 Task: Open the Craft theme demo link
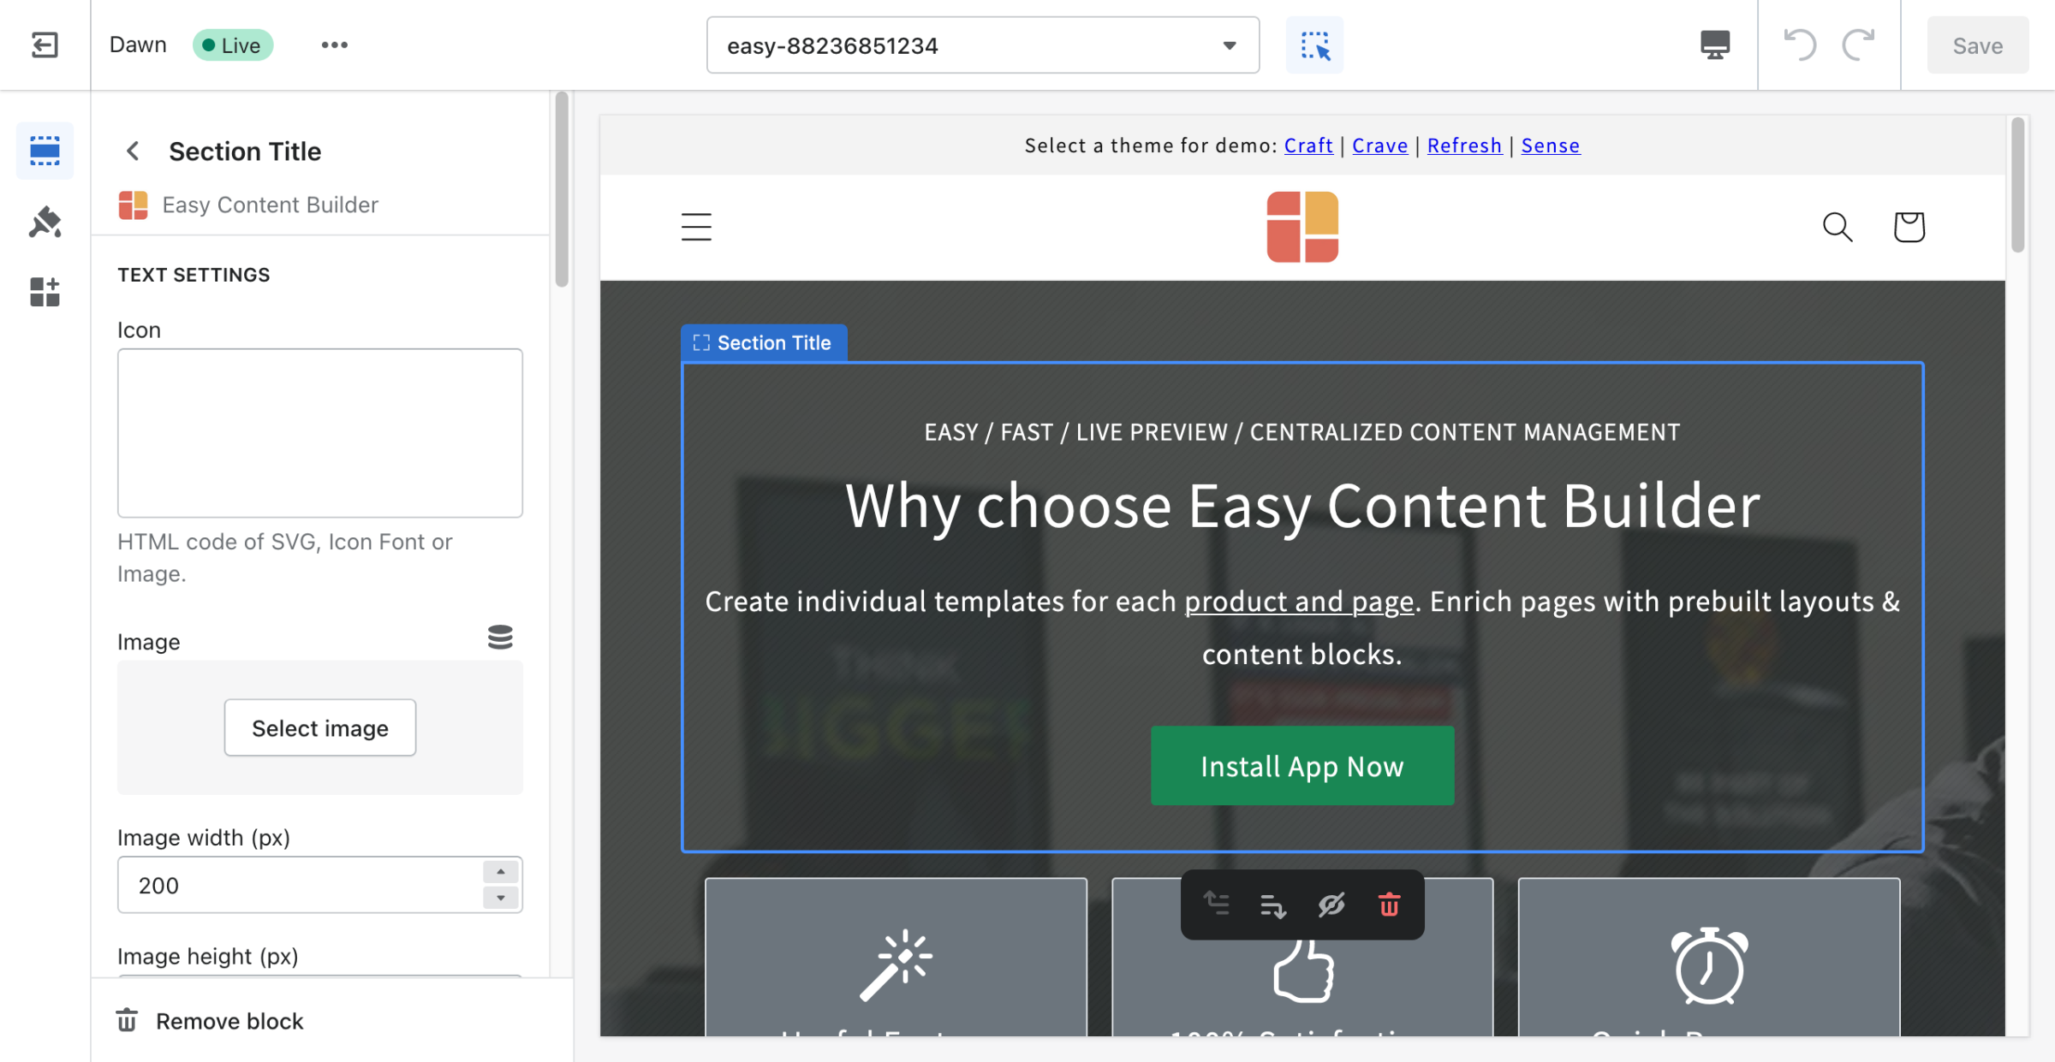coord(1307,145)
